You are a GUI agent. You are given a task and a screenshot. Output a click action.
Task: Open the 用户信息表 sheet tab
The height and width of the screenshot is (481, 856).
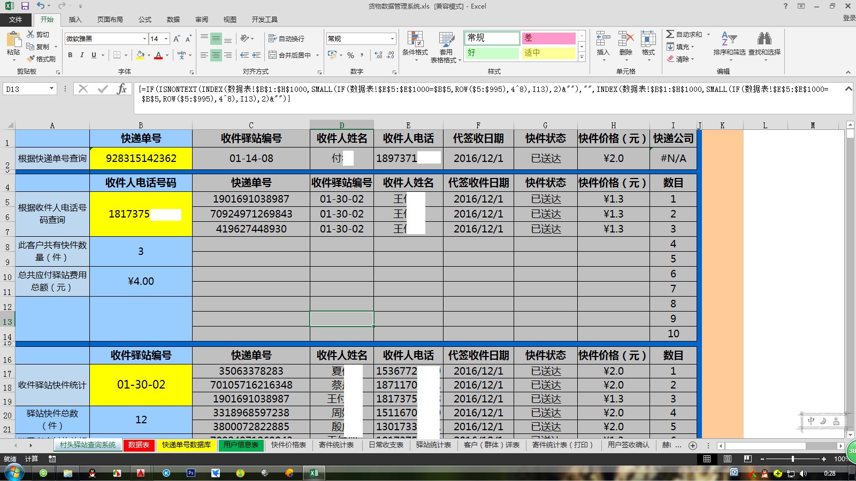click(x=241, y=445)
